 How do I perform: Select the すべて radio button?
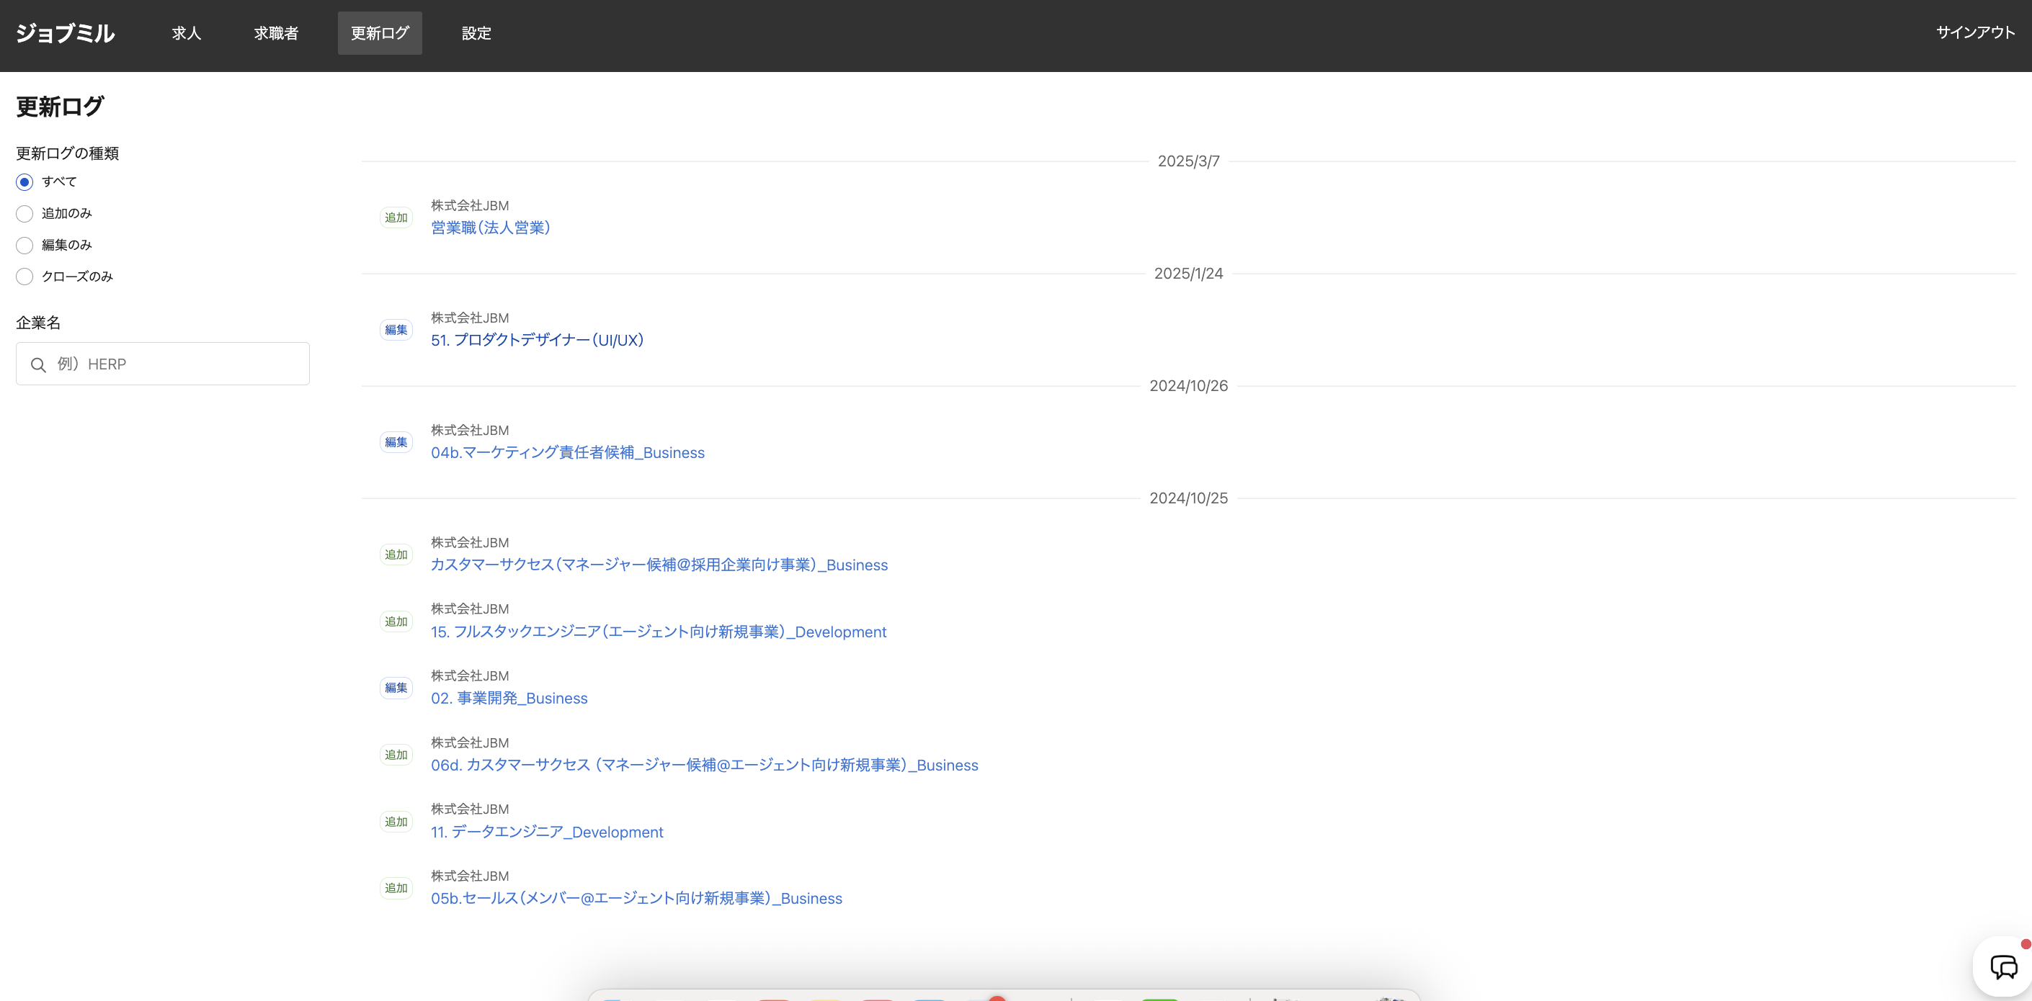coord(24,182)
